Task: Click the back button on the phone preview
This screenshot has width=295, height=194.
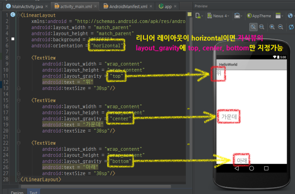Action: 237,168
